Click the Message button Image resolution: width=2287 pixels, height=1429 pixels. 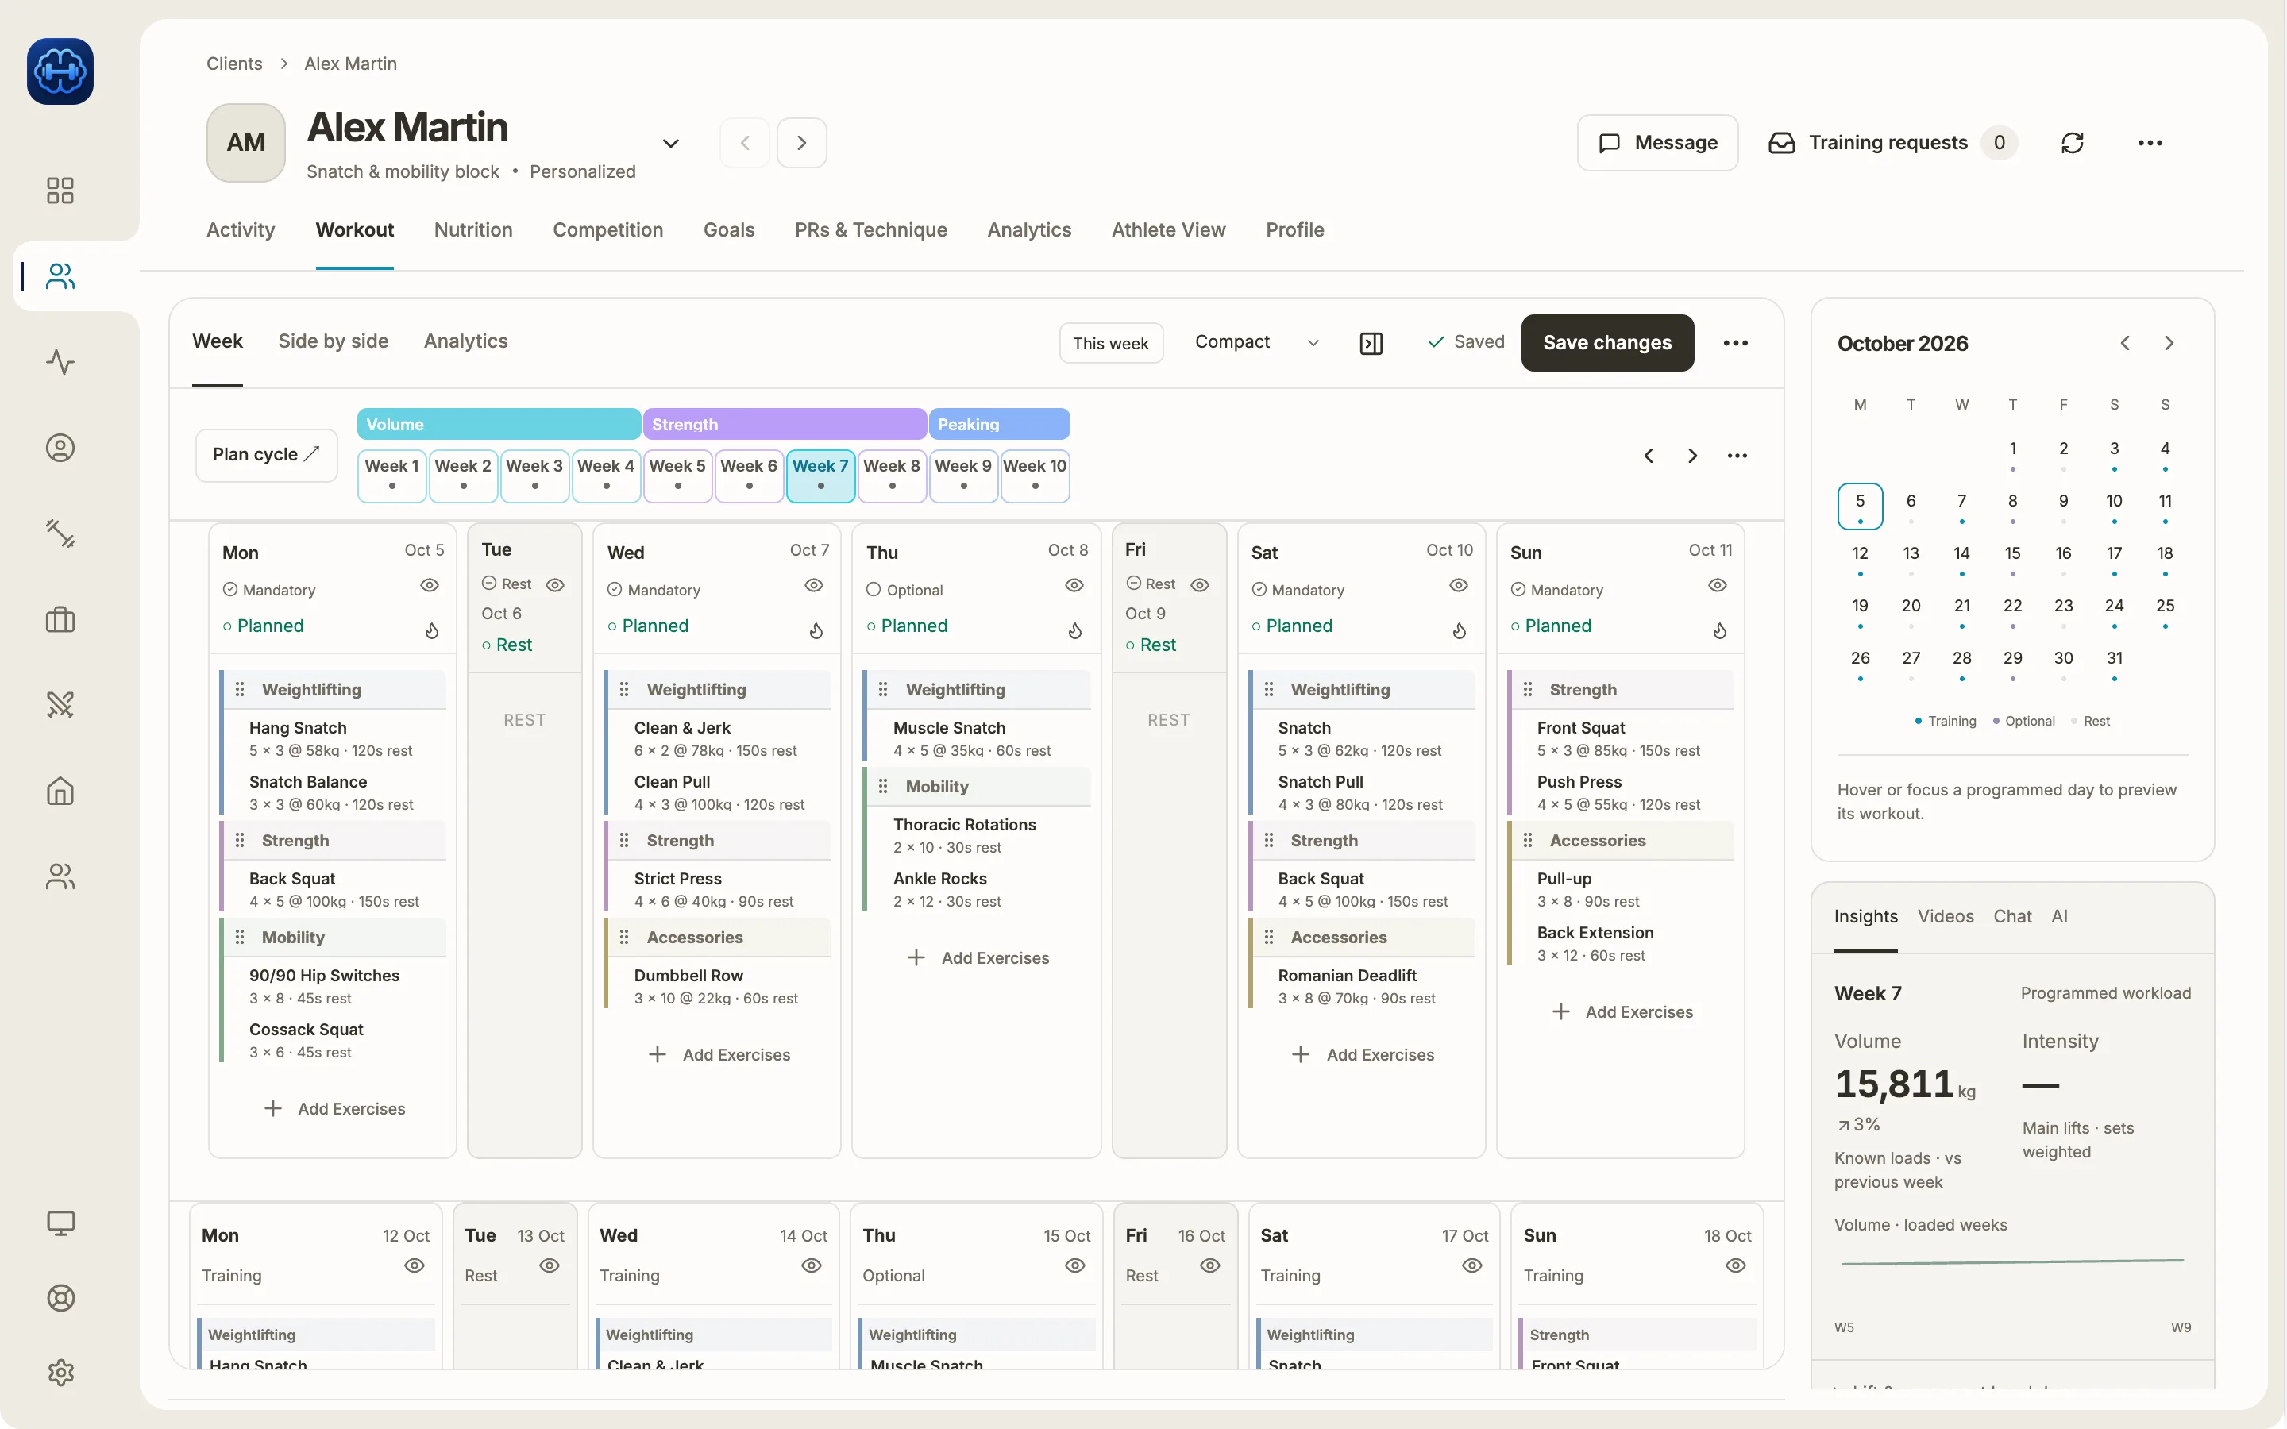[1657, 143]
